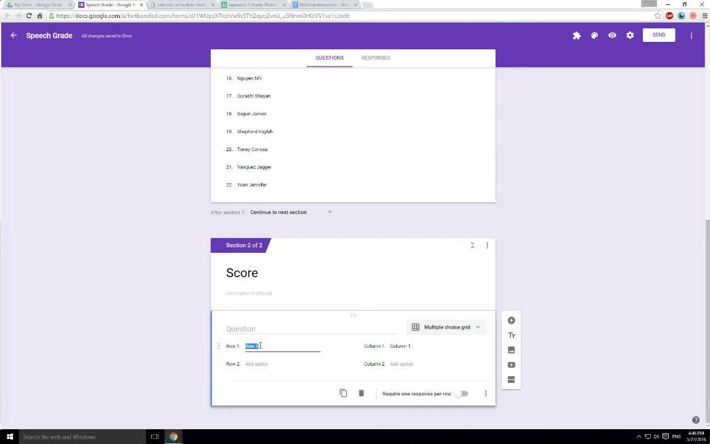
Task: Click the Question title field
Action: 311,329
